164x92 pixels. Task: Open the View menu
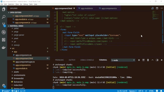[17, 4]
